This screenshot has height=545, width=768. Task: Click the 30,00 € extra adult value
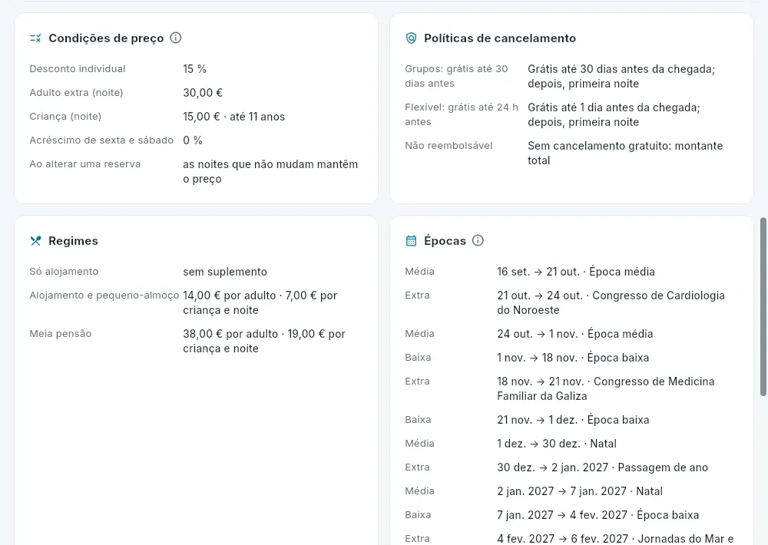click(203, 93)
